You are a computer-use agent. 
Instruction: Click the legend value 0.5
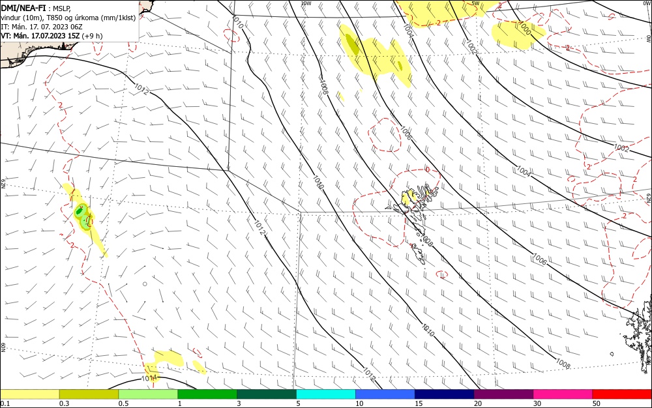click(123, 403)
